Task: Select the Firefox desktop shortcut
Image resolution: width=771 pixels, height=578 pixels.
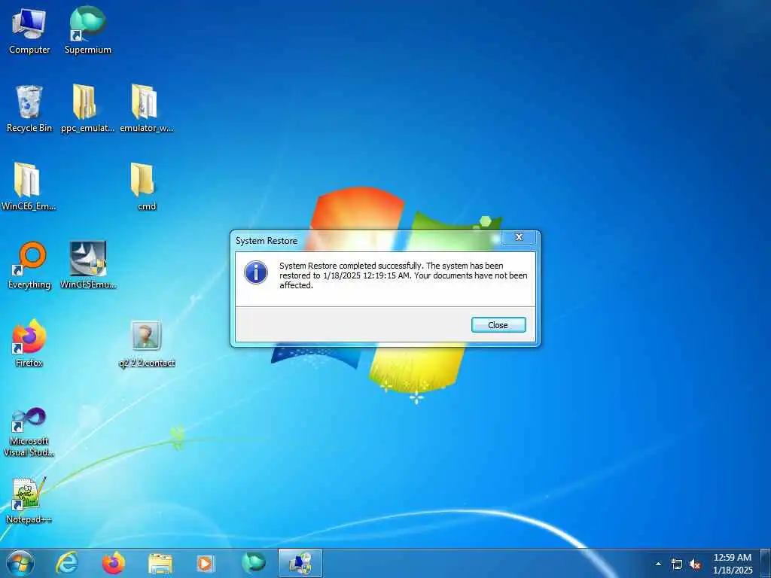Action: 29,344
